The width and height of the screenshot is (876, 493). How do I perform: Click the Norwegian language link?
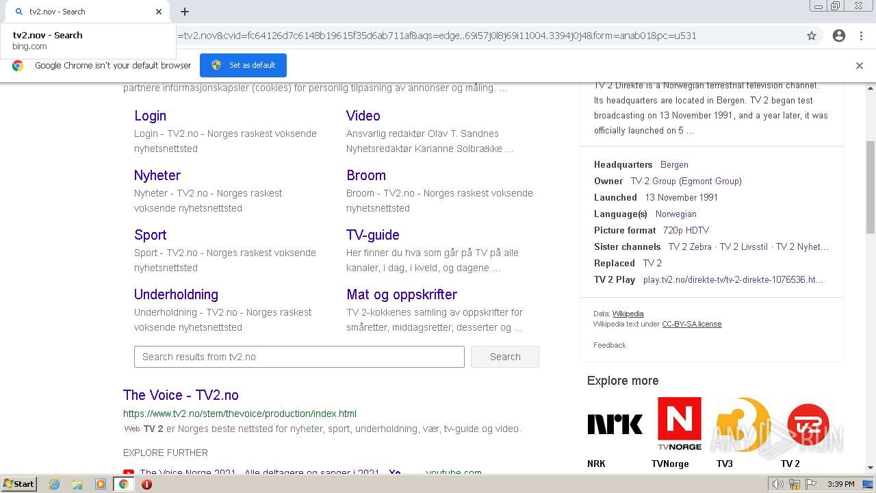click(675, 214)
